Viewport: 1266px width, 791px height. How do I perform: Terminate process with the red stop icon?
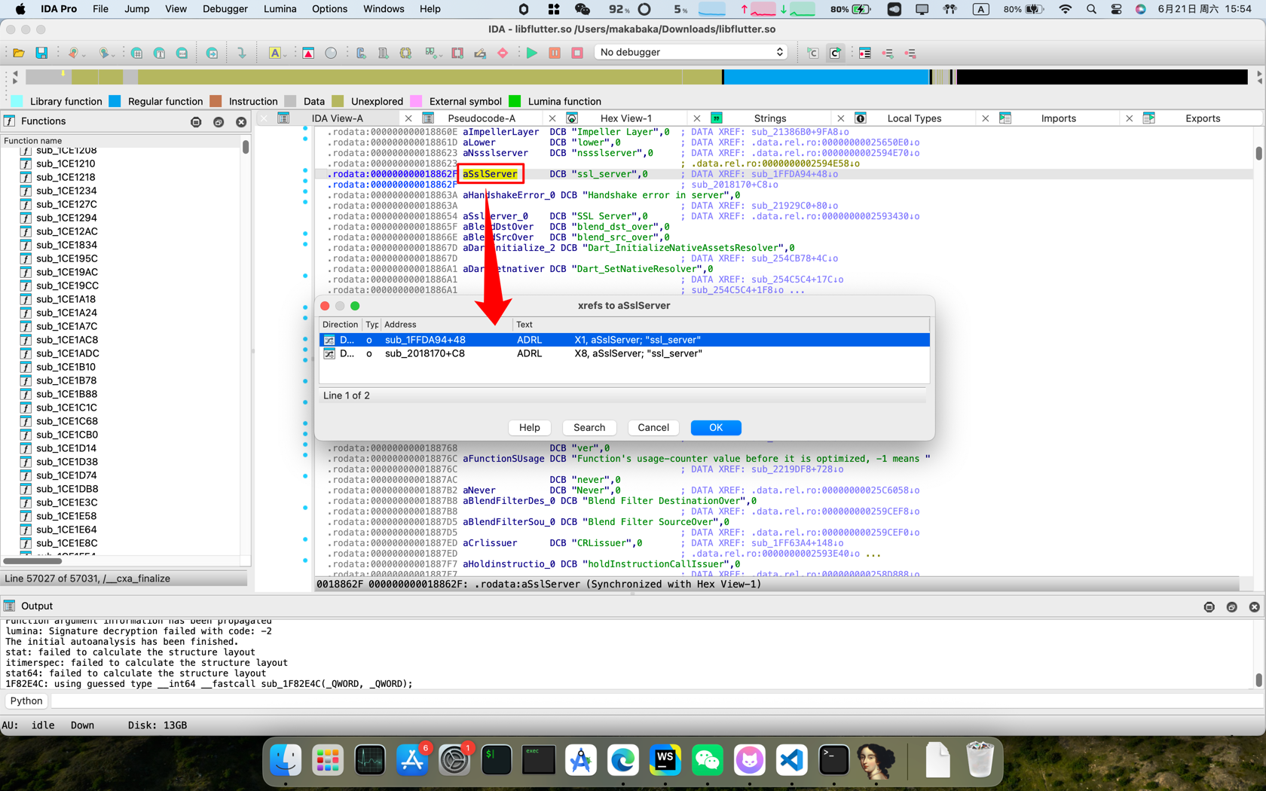[577, 53]
